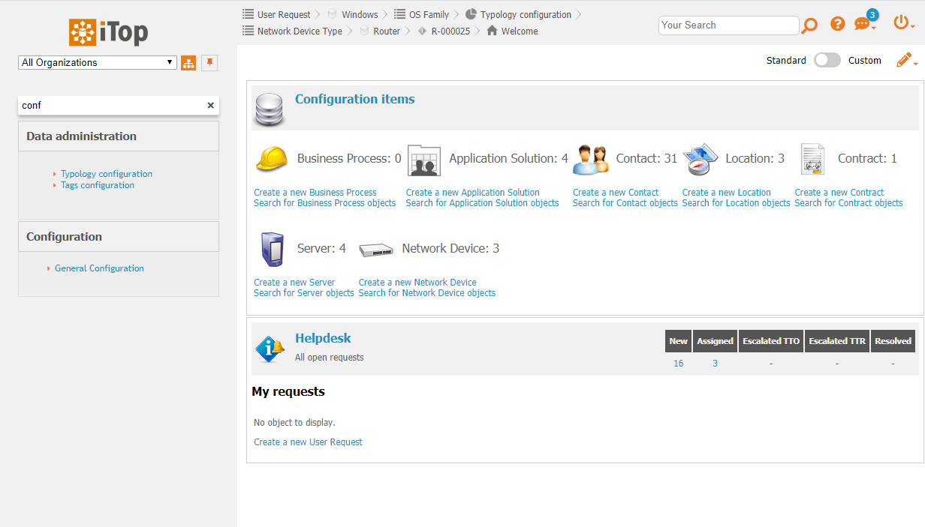Click Search for Location objects

(x=737, y=203)
